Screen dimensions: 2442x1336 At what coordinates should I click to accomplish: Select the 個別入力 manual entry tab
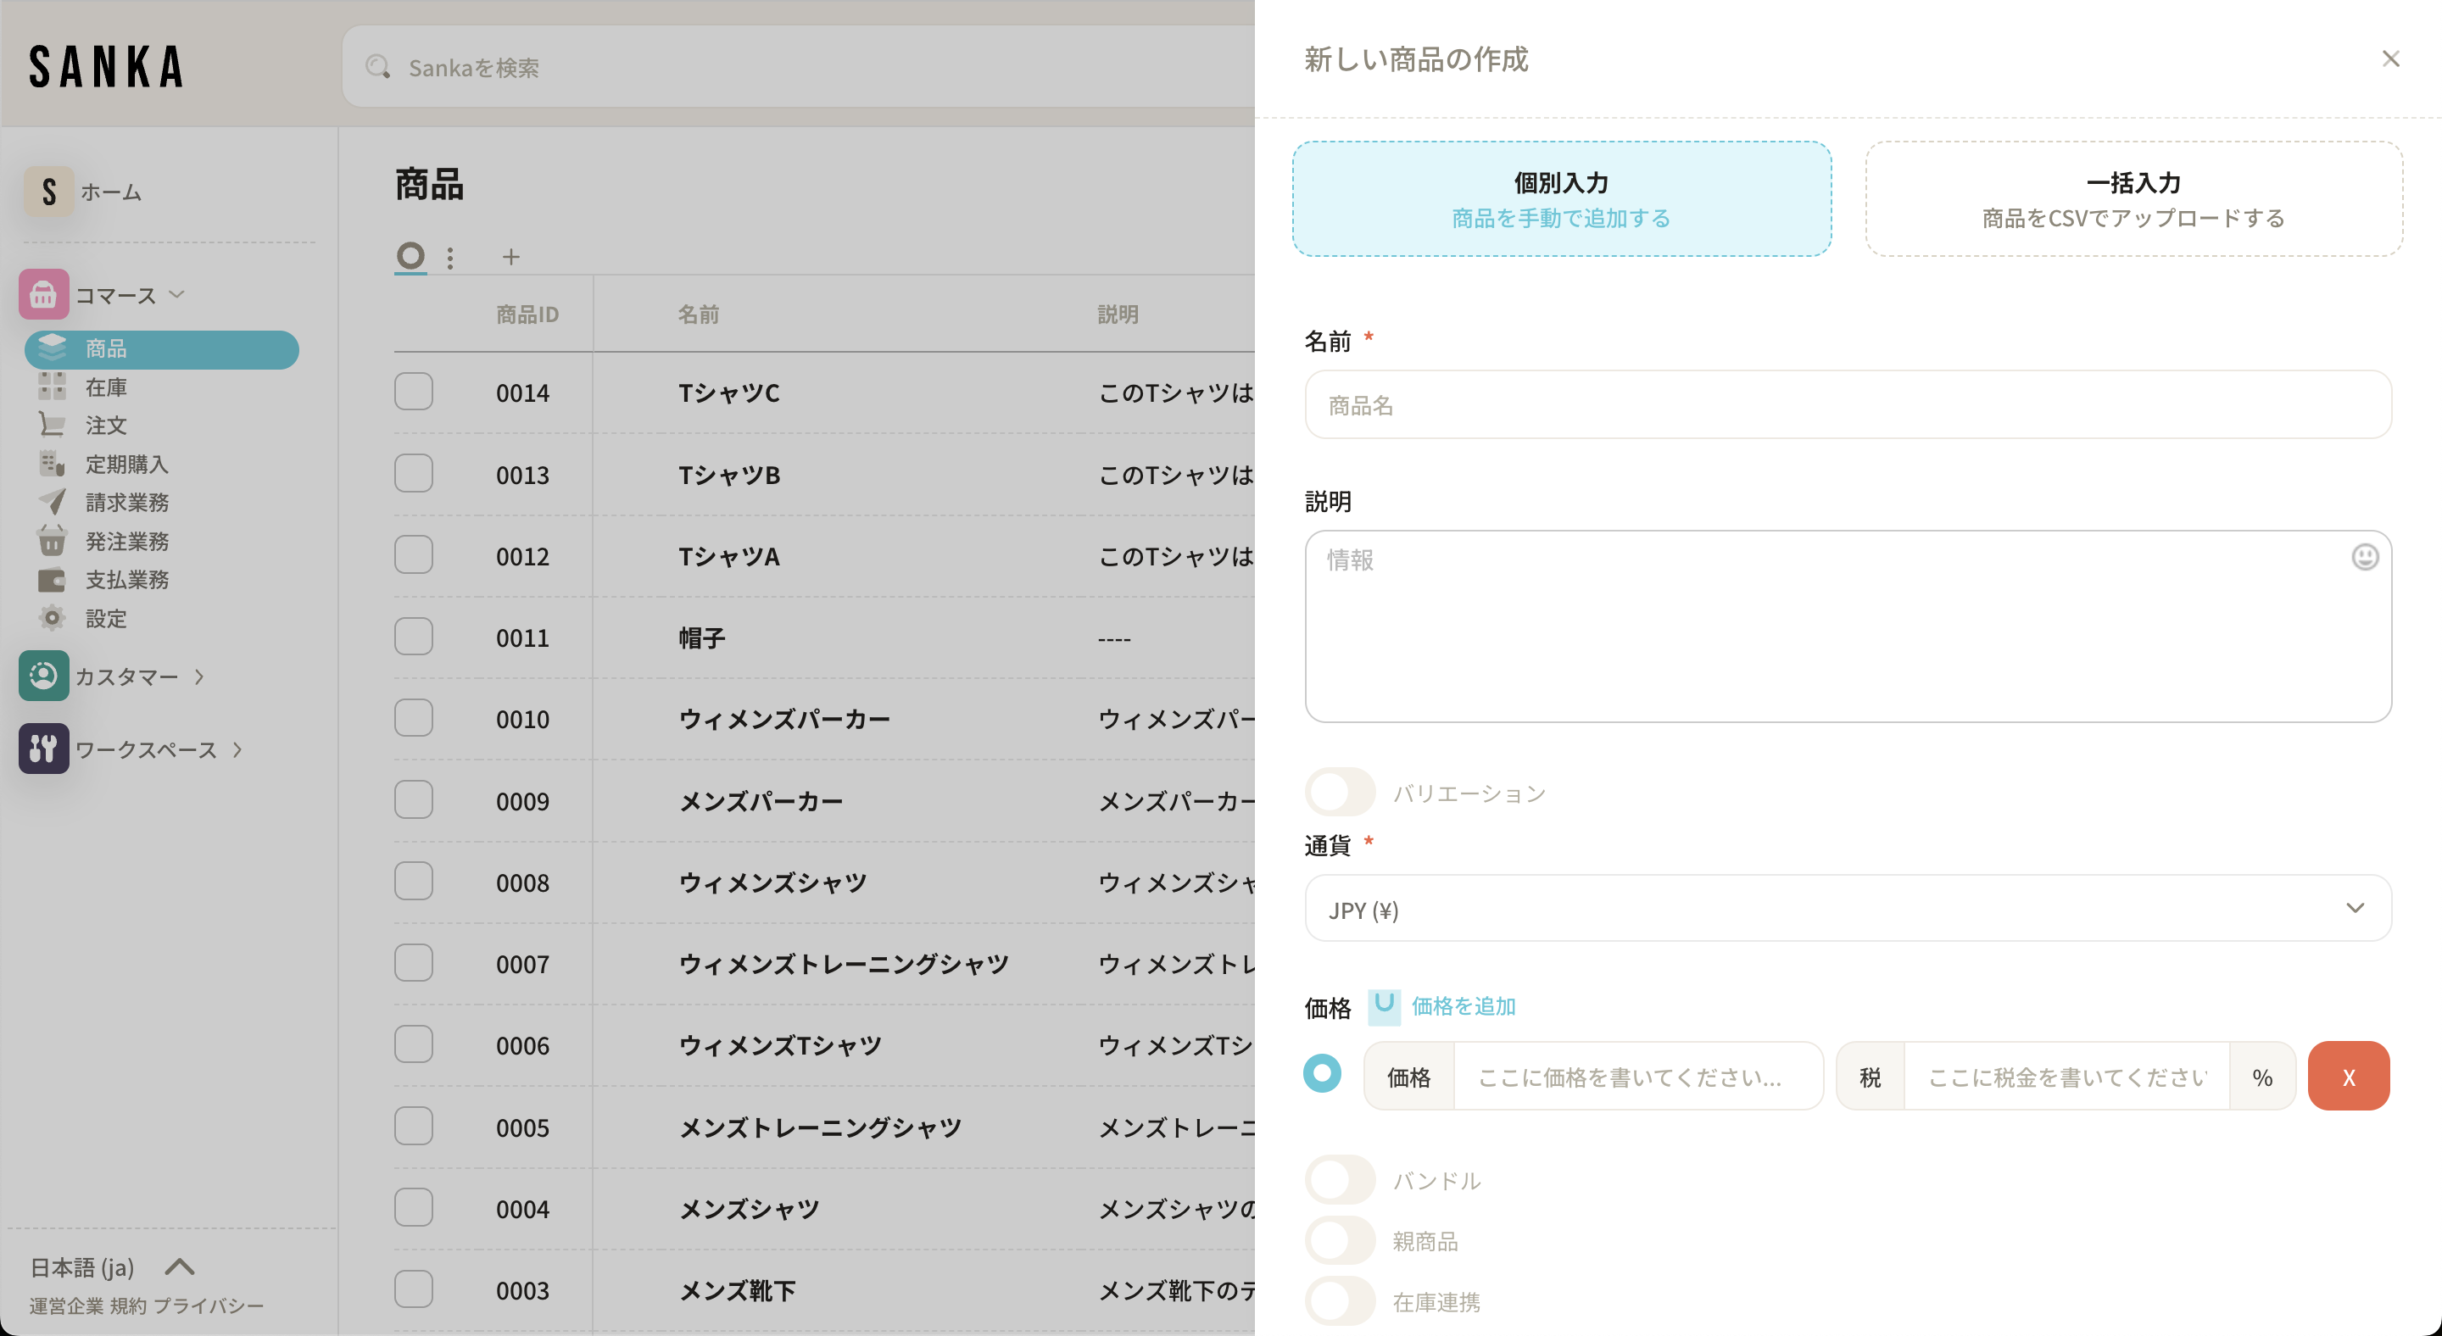(1561, 199)
